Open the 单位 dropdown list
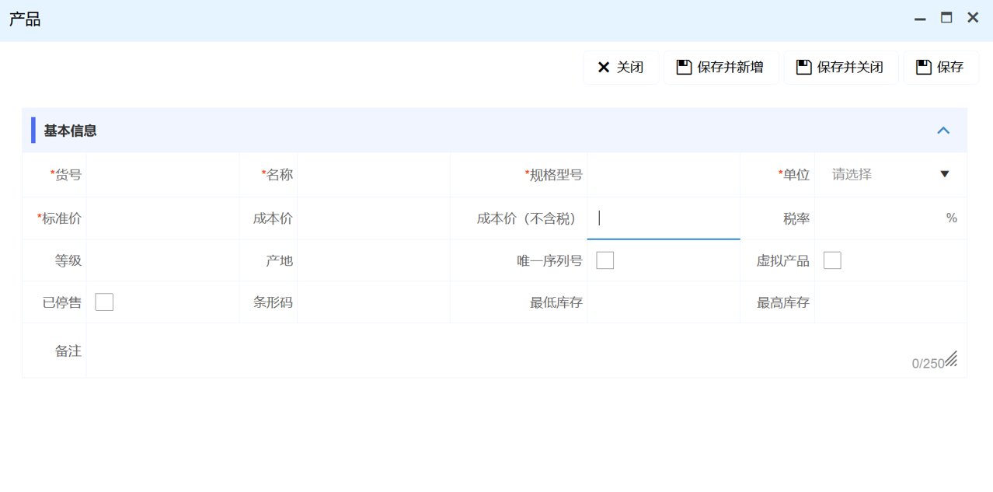 click(x=890, y=175)
